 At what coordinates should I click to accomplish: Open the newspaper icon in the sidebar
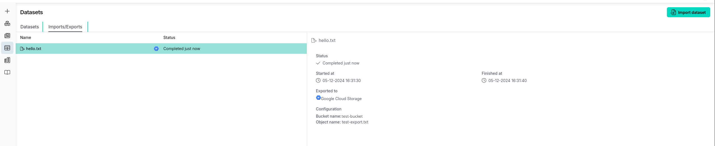click(7, 36)
